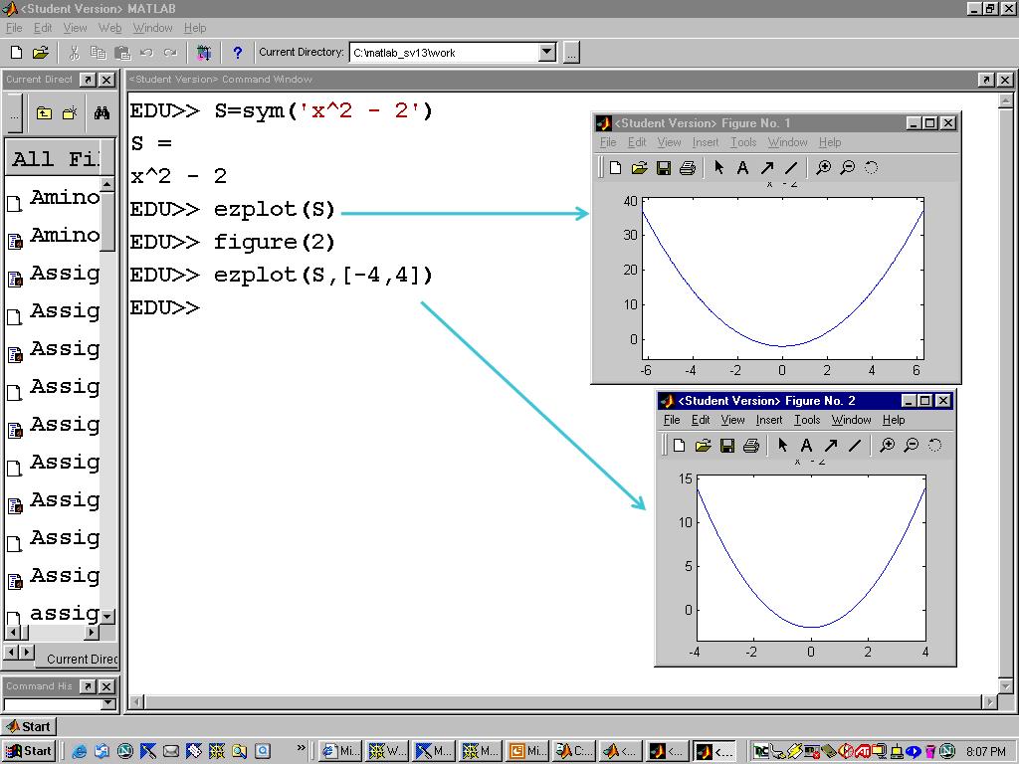Switch to the Current Directory tab
This screenshot has width=1019, height=764.
tap(78, 659)
